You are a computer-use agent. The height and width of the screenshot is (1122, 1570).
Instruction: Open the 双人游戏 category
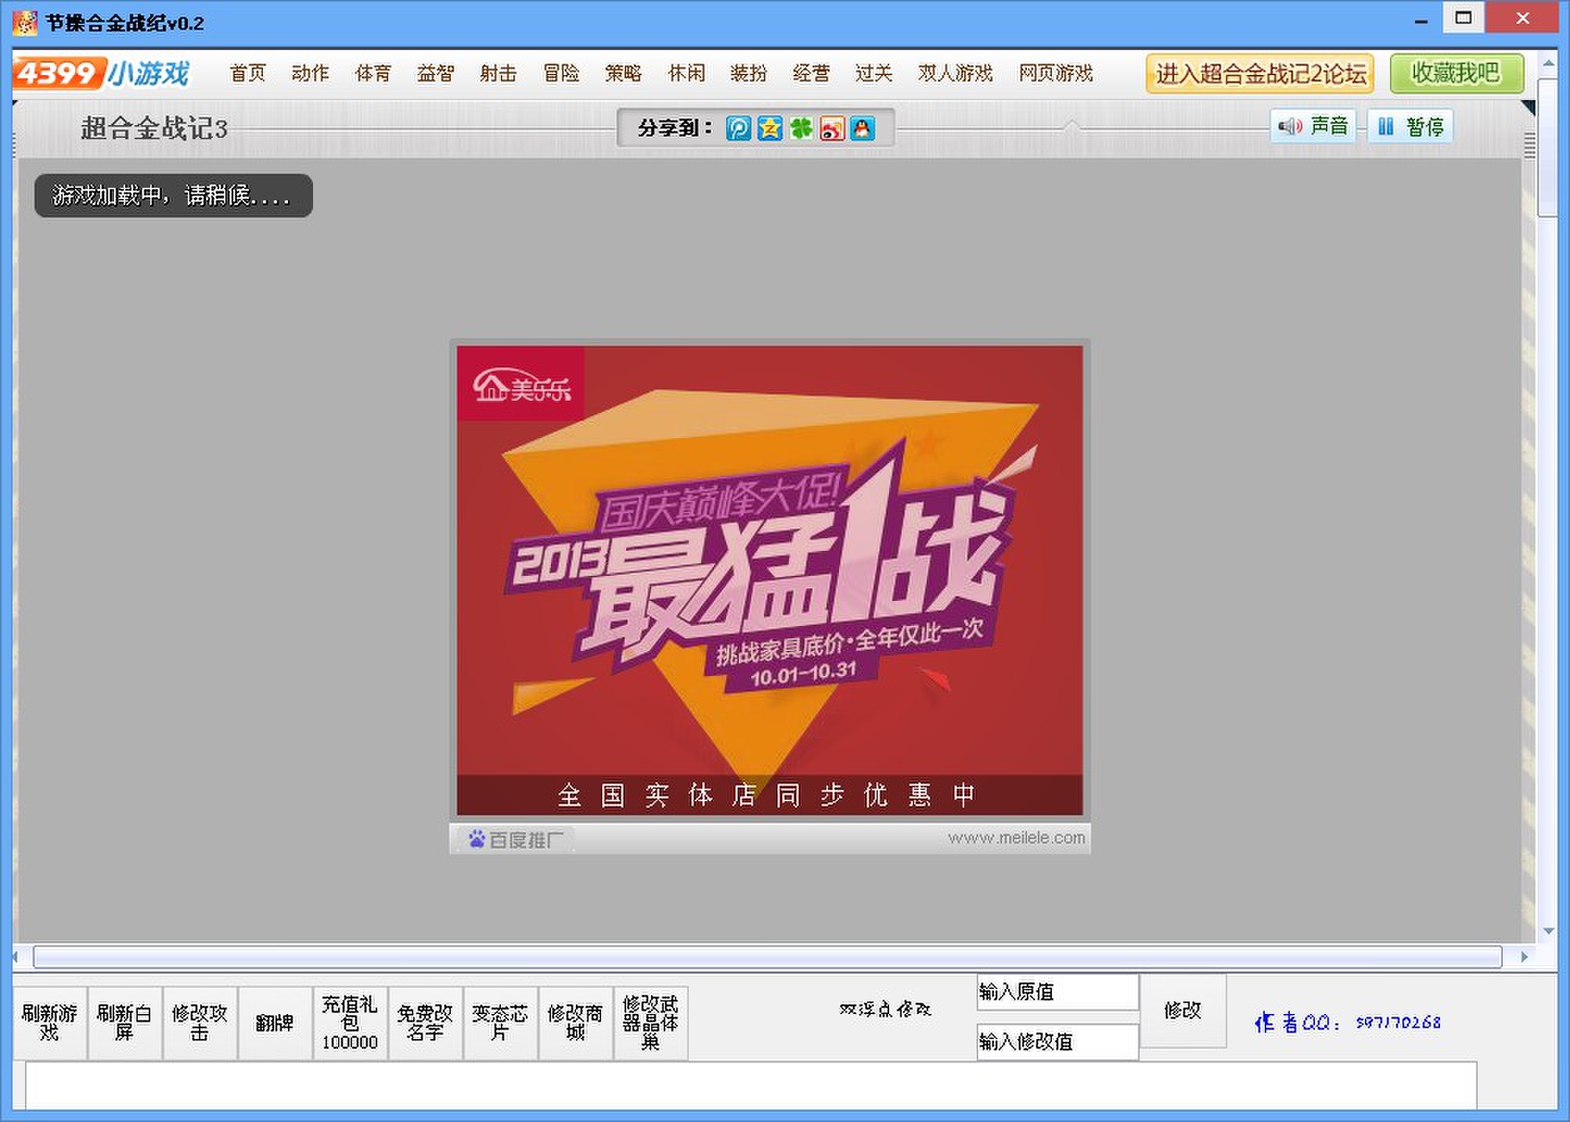pyautogui.click(x=955, y=74)
